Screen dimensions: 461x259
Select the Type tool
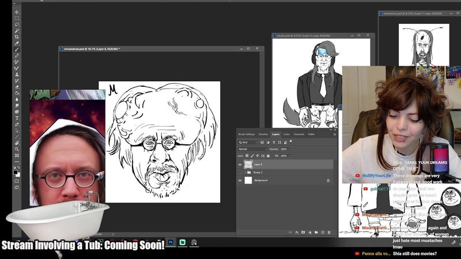tap(17, 118)
